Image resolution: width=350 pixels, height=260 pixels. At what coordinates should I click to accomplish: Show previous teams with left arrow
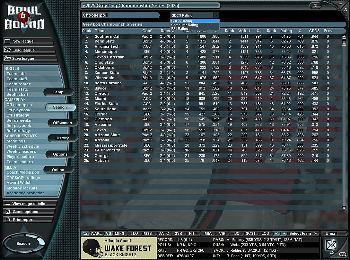[277, 233]
